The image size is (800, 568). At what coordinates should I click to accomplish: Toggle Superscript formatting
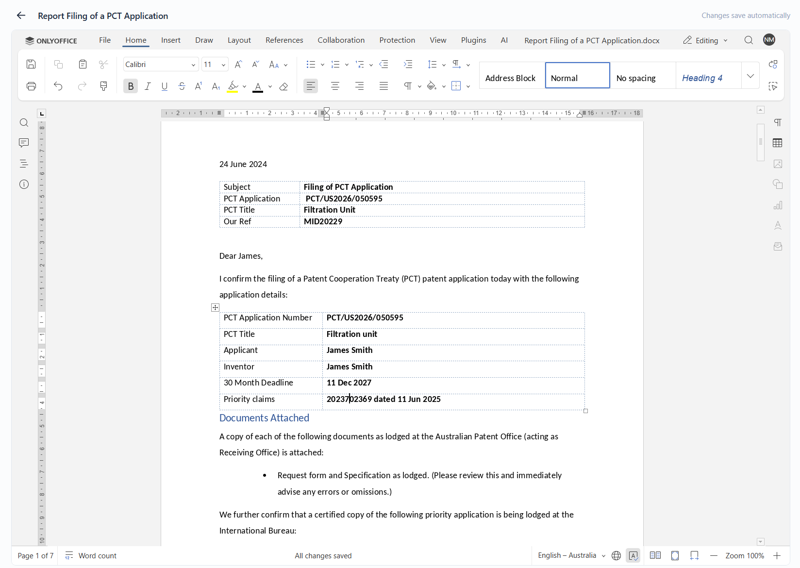point(199,86)
